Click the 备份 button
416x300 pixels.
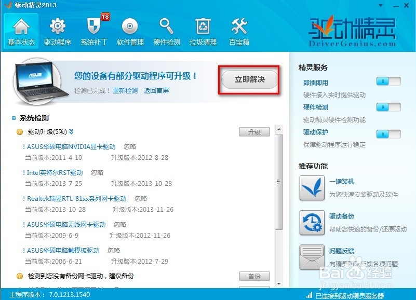(254, 276)
